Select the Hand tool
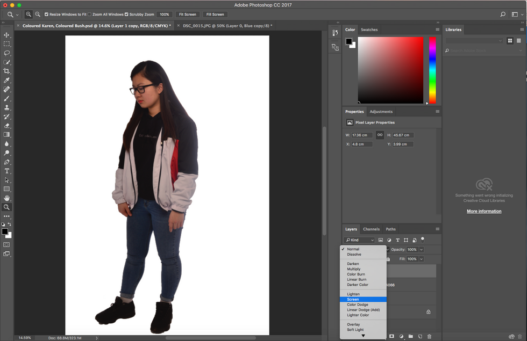 (x=6, y=198)
